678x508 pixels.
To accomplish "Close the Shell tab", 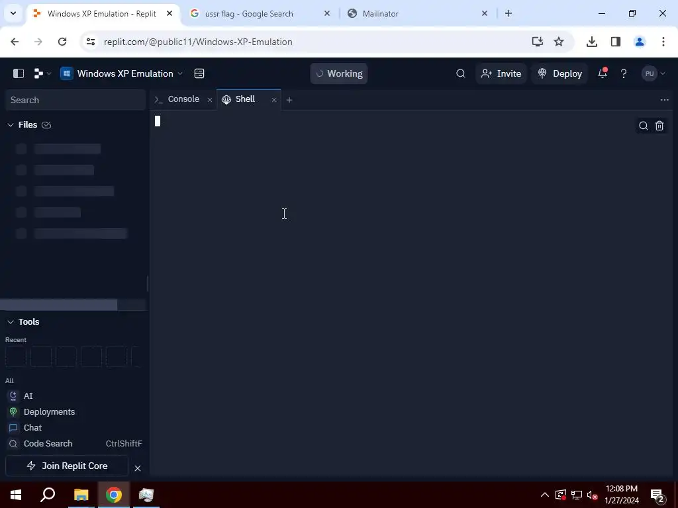I will [x=273, y=100].
